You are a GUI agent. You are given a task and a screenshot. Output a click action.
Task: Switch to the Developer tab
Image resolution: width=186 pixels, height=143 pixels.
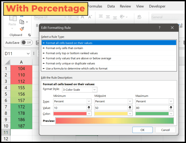[x=157, y=6]
